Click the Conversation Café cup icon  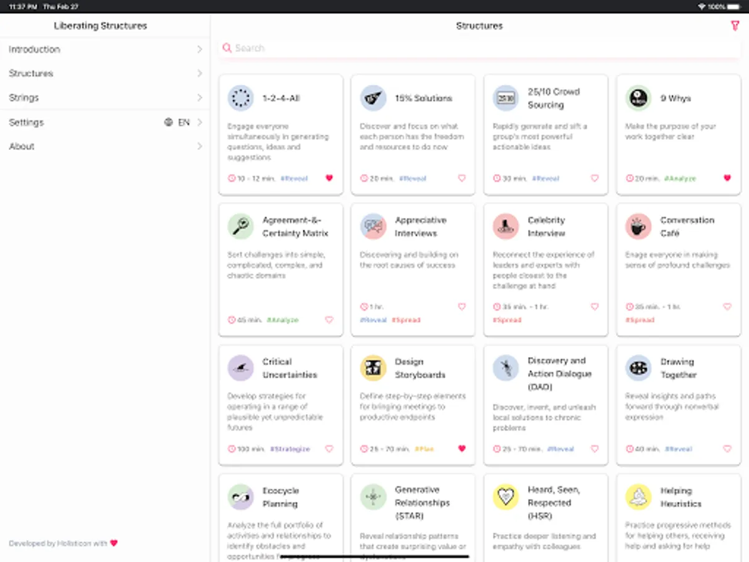(x=639, y=227)
